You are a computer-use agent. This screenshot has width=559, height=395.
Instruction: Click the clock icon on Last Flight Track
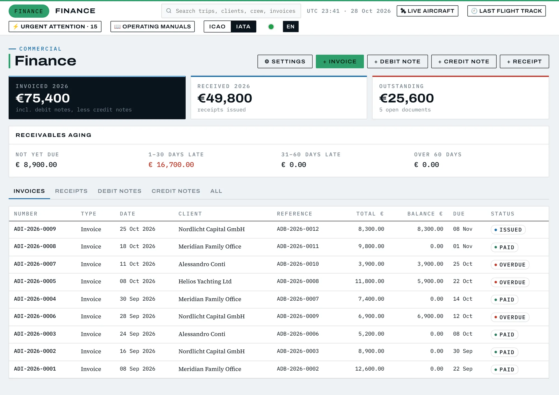pyautogui.click(x=474, y=11)
